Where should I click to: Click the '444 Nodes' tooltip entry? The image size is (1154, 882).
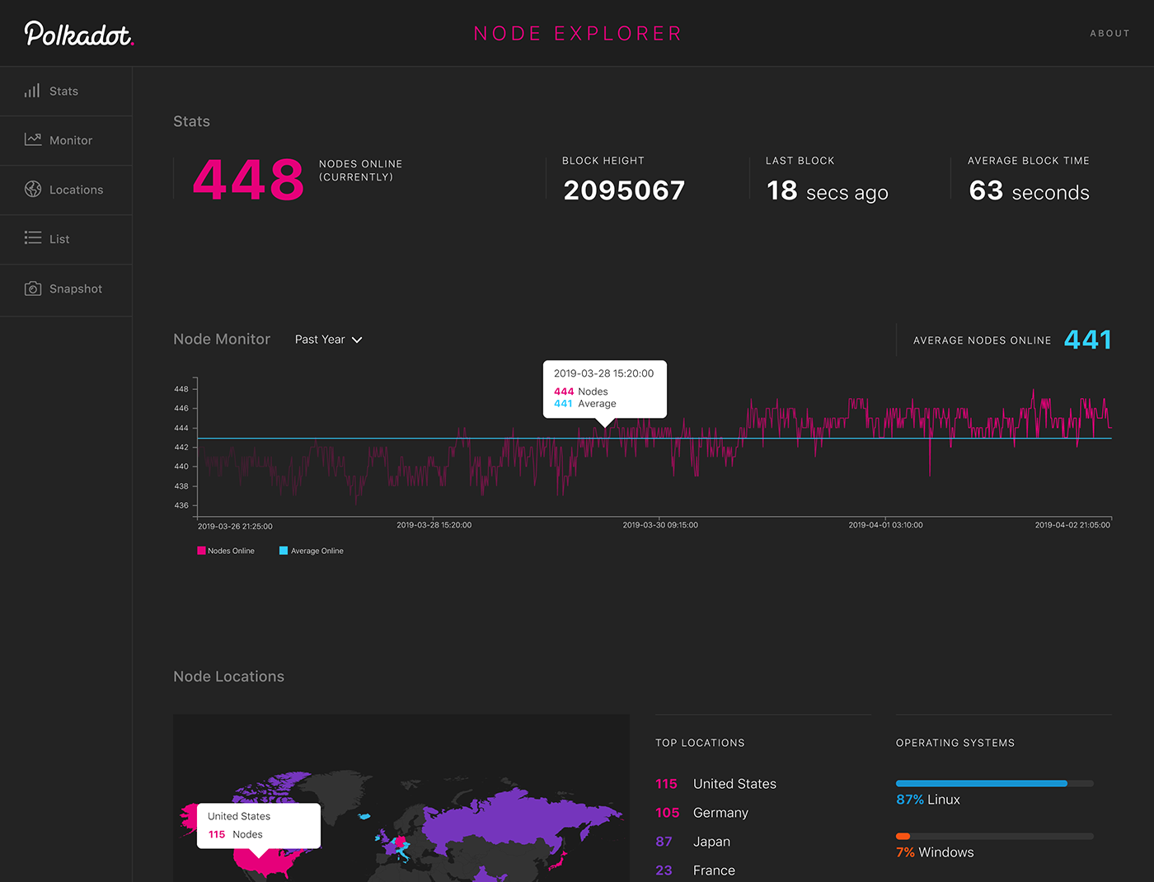point(581,392)
